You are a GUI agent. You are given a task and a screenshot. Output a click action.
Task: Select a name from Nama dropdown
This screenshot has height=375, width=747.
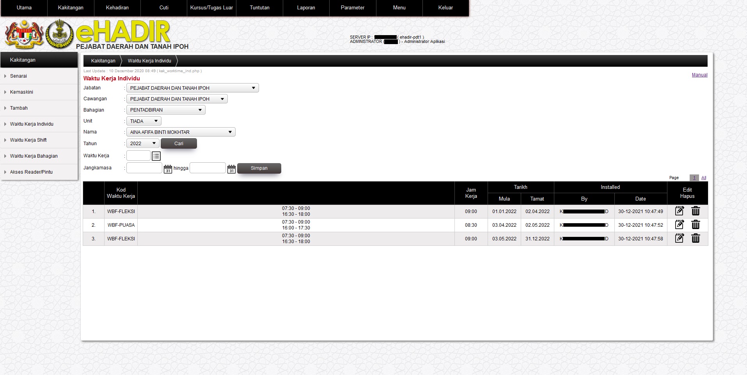181,132
